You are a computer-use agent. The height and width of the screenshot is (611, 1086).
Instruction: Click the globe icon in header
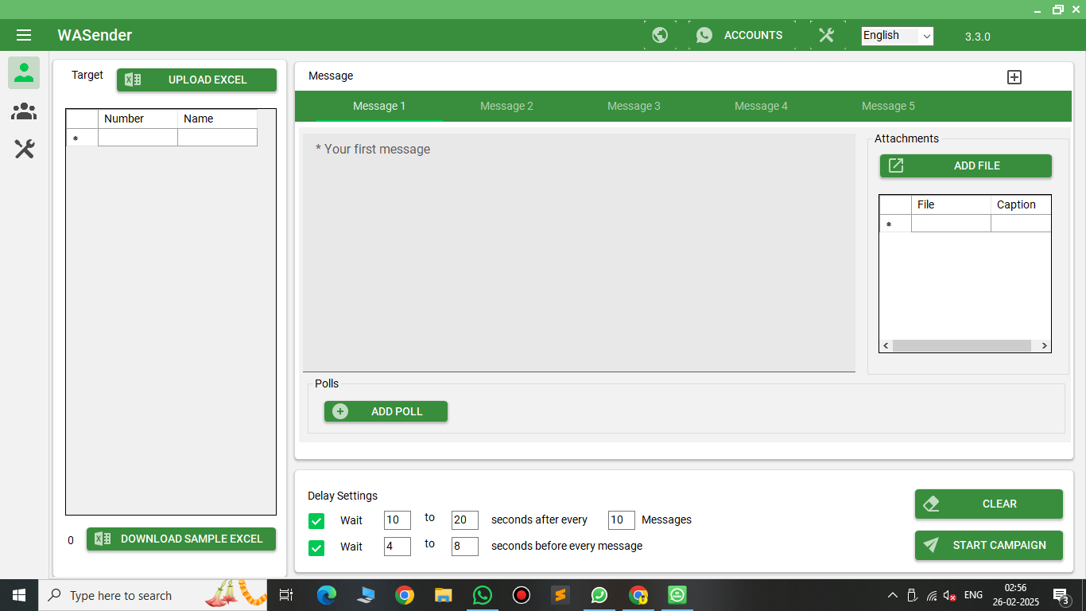click(660, 35)
